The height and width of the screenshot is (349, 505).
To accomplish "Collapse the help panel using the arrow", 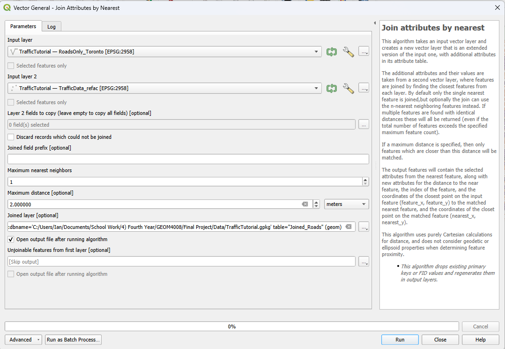I will point(375,23).
